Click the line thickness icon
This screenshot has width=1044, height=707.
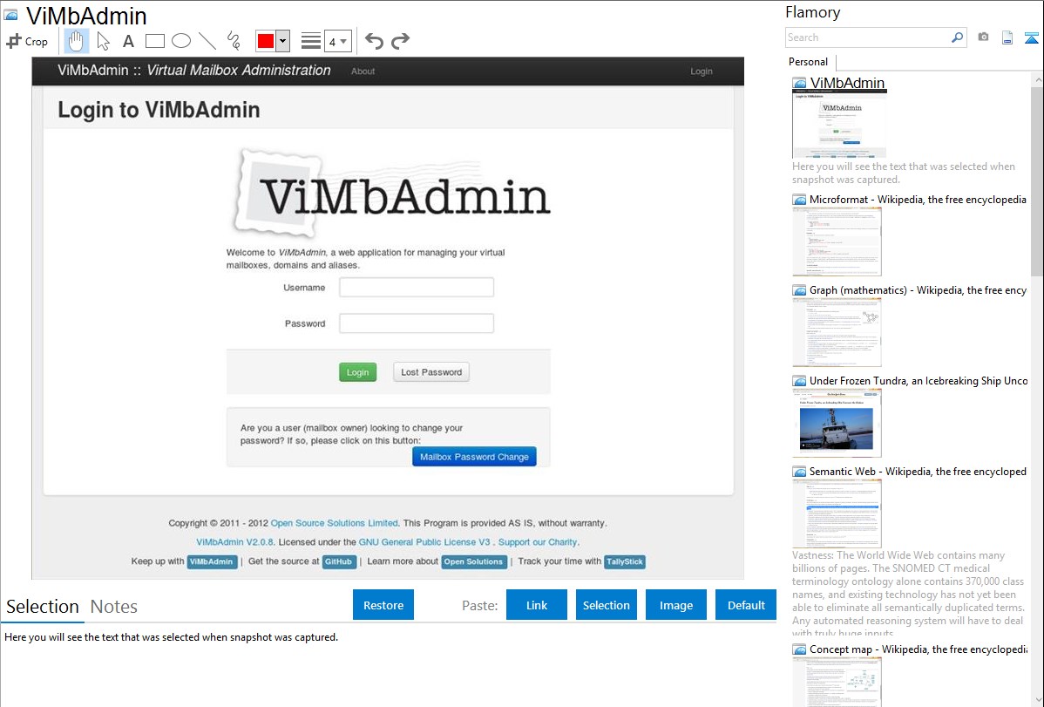tap(311, 41)
